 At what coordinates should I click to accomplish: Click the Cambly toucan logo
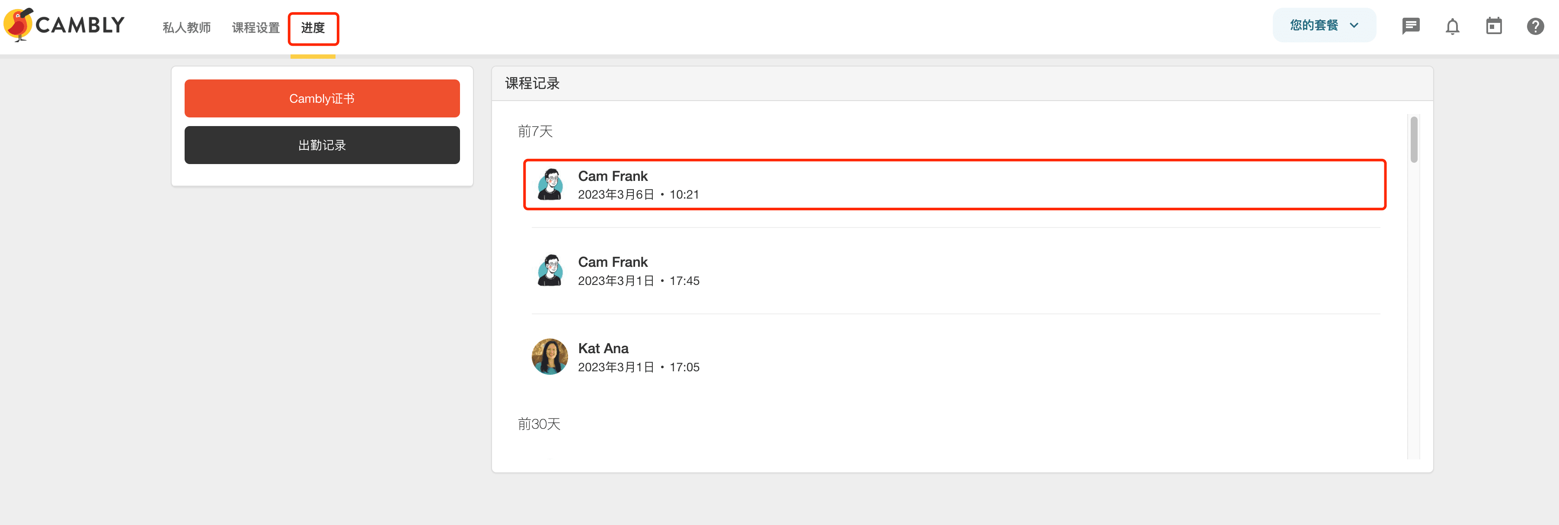[x=18, y=25]
